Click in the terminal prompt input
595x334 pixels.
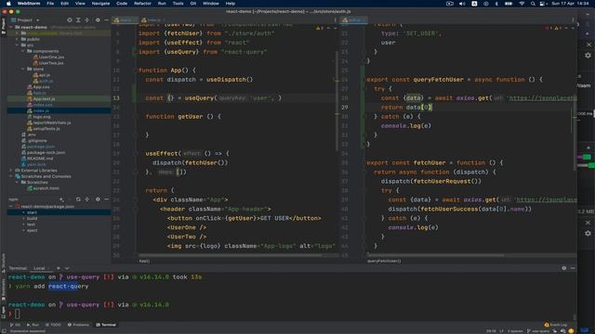click(x=17, y=314)
